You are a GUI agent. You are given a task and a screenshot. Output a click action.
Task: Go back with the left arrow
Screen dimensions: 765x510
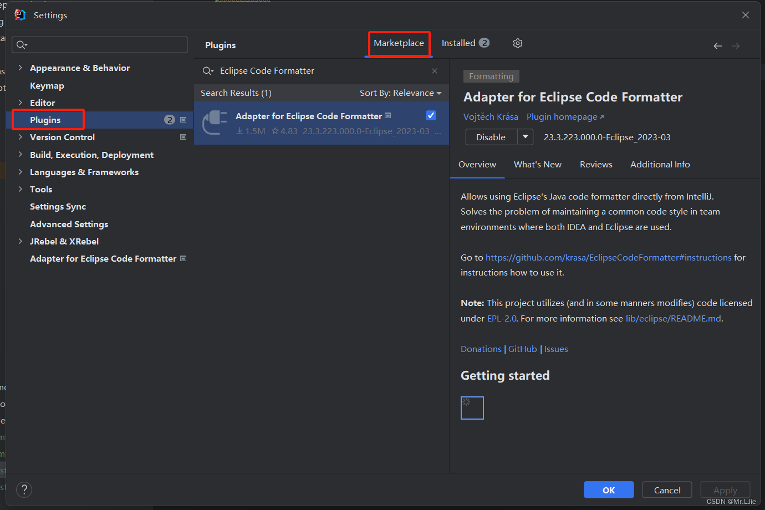(x=718, y=46)
